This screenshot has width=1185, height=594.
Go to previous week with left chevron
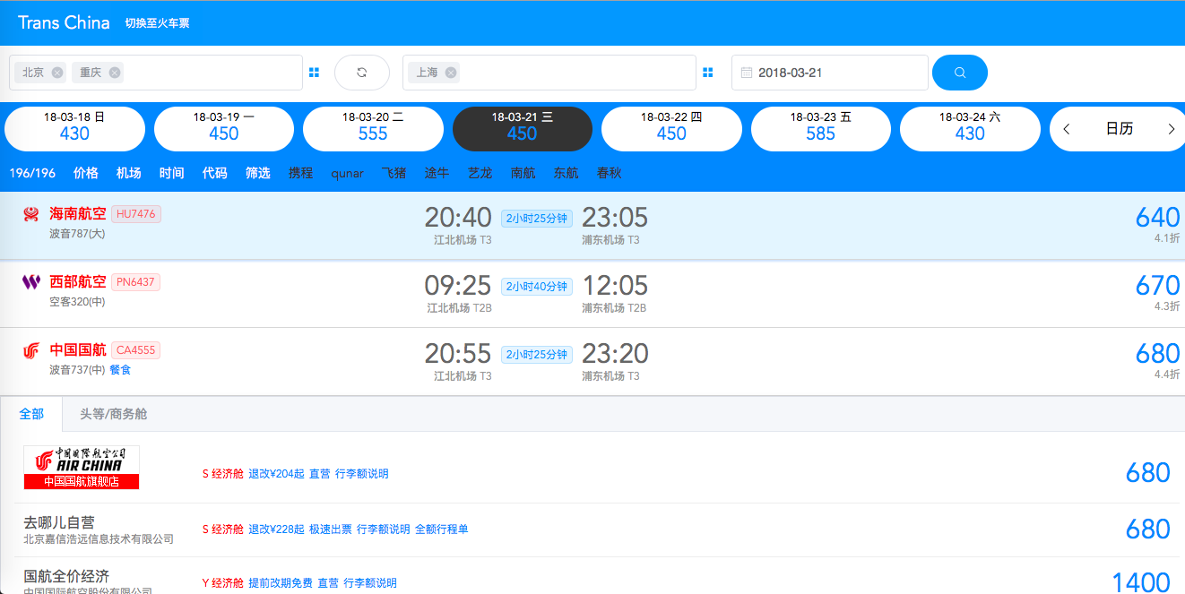coord(1067,129)
